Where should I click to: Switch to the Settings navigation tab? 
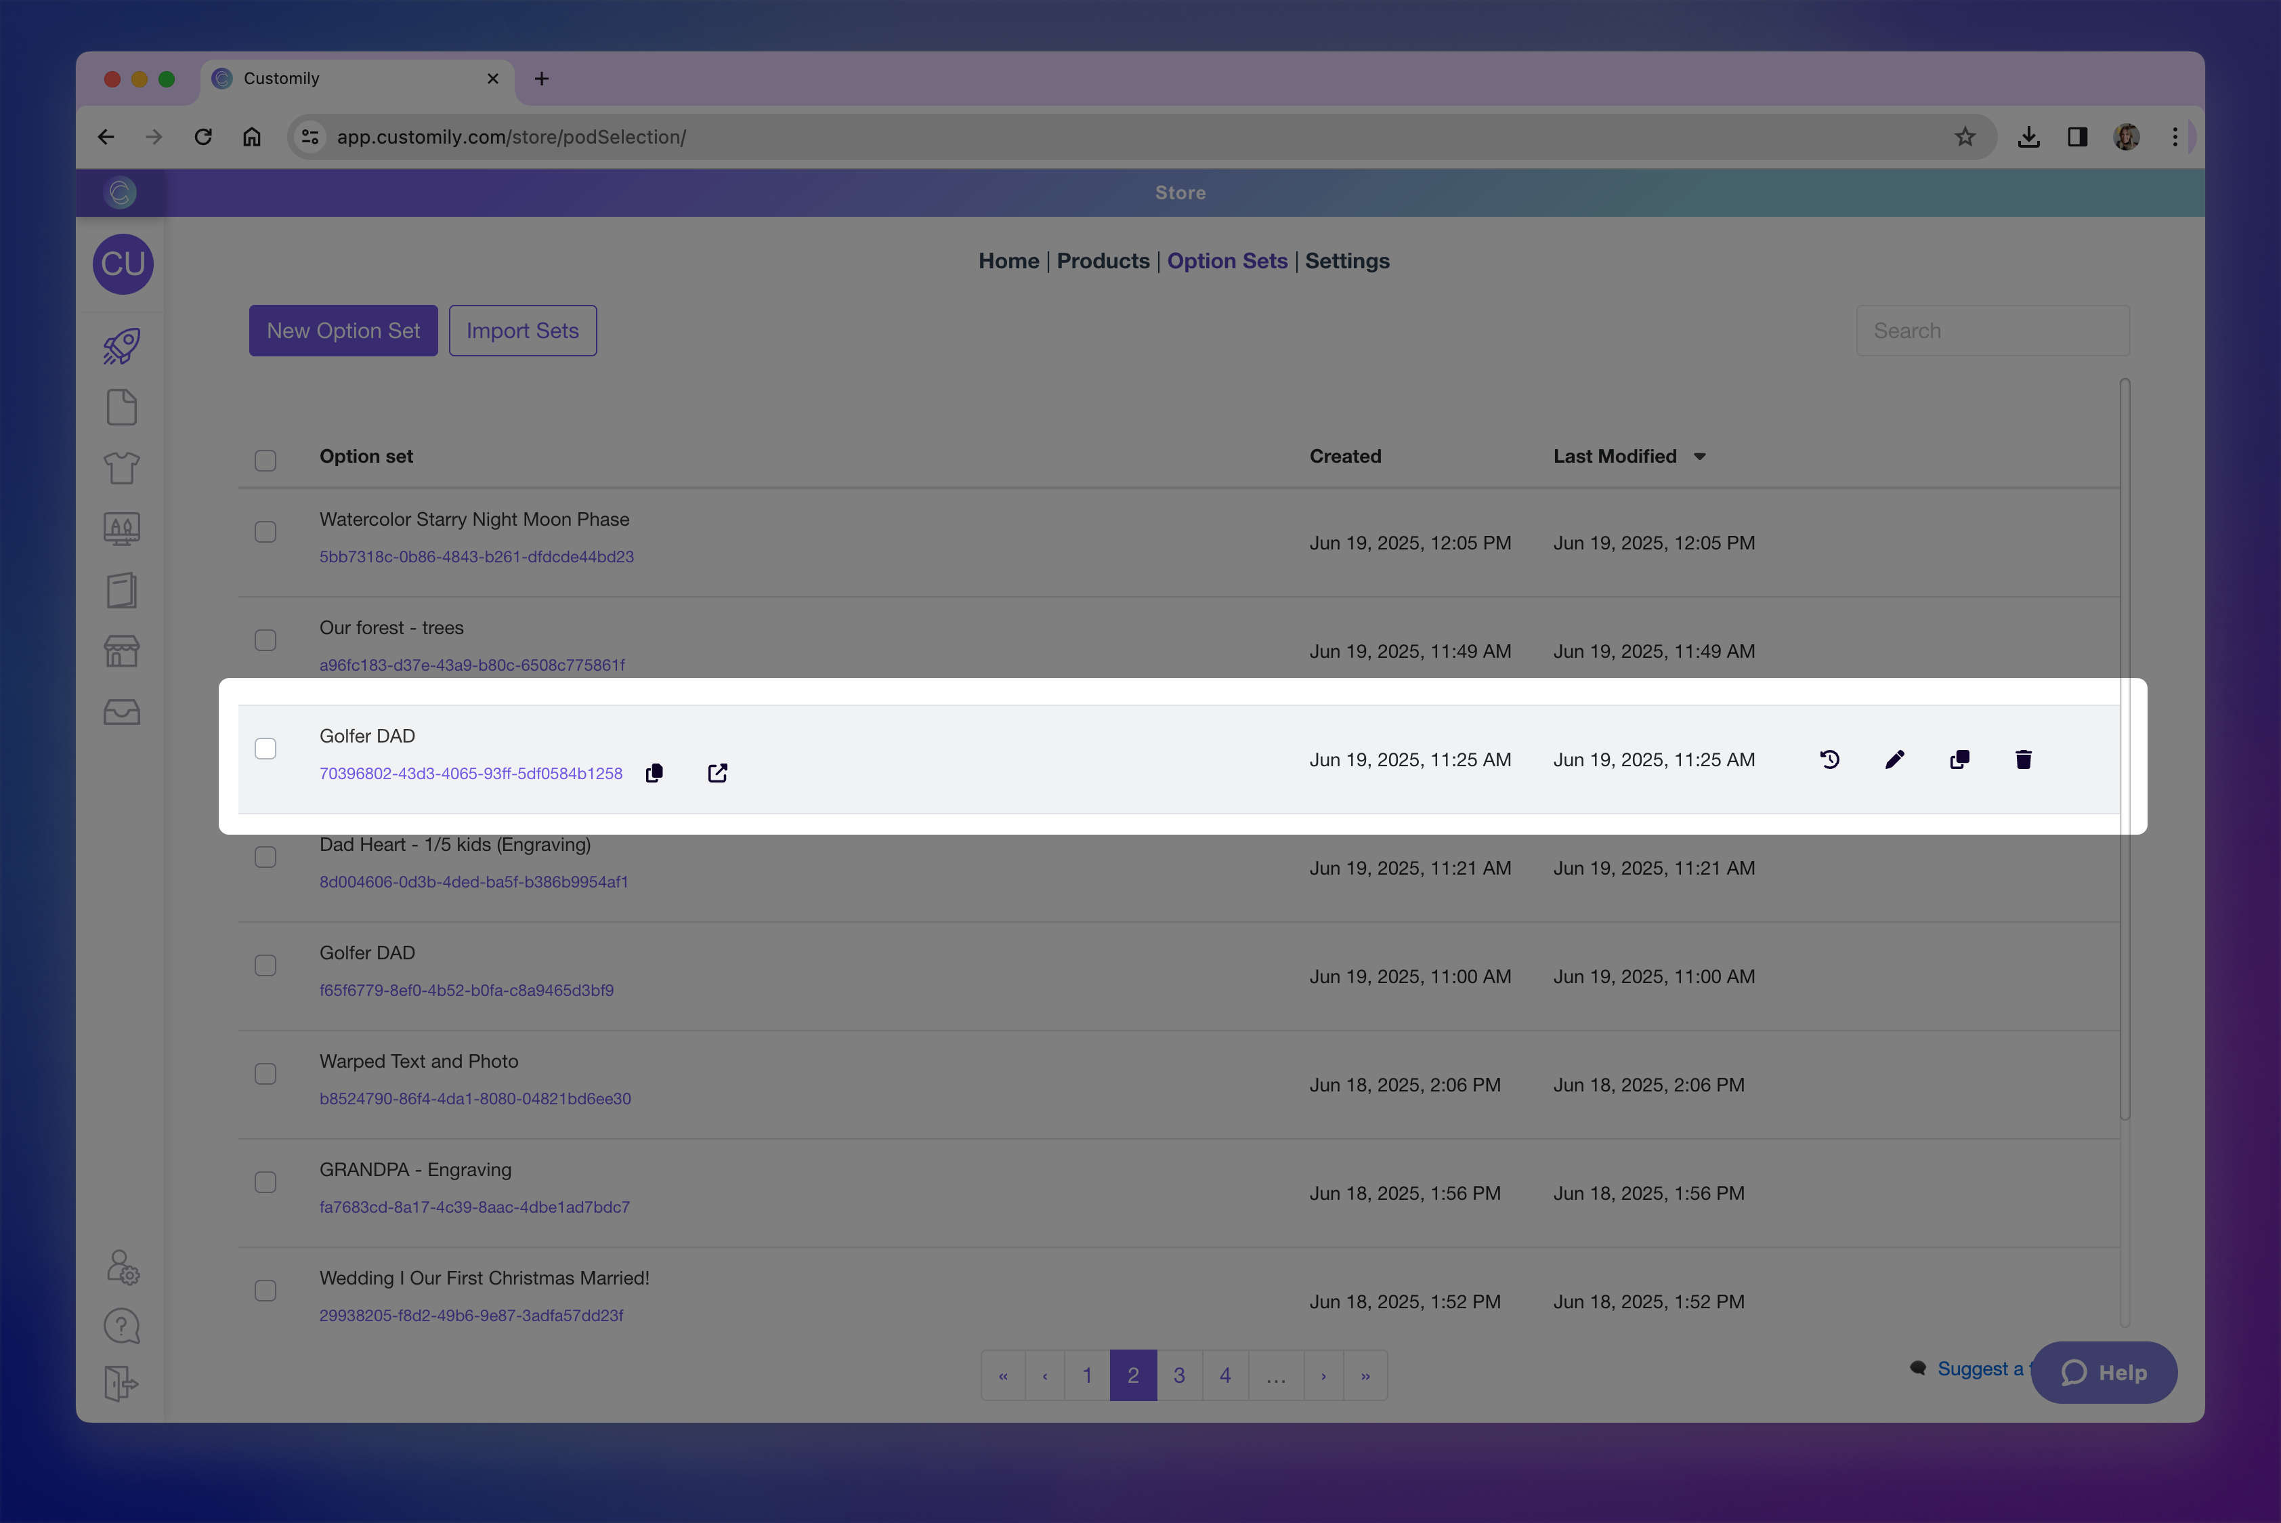(1347, 262)
